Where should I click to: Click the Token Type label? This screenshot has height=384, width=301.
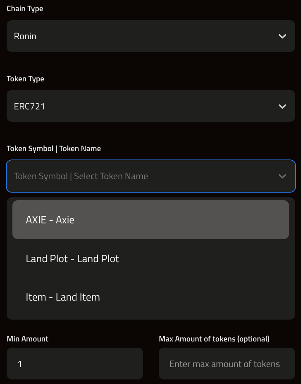25,79
